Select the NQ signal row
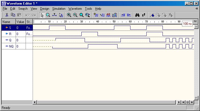Viewport: 200px width, 111px height. pos(17,46)
